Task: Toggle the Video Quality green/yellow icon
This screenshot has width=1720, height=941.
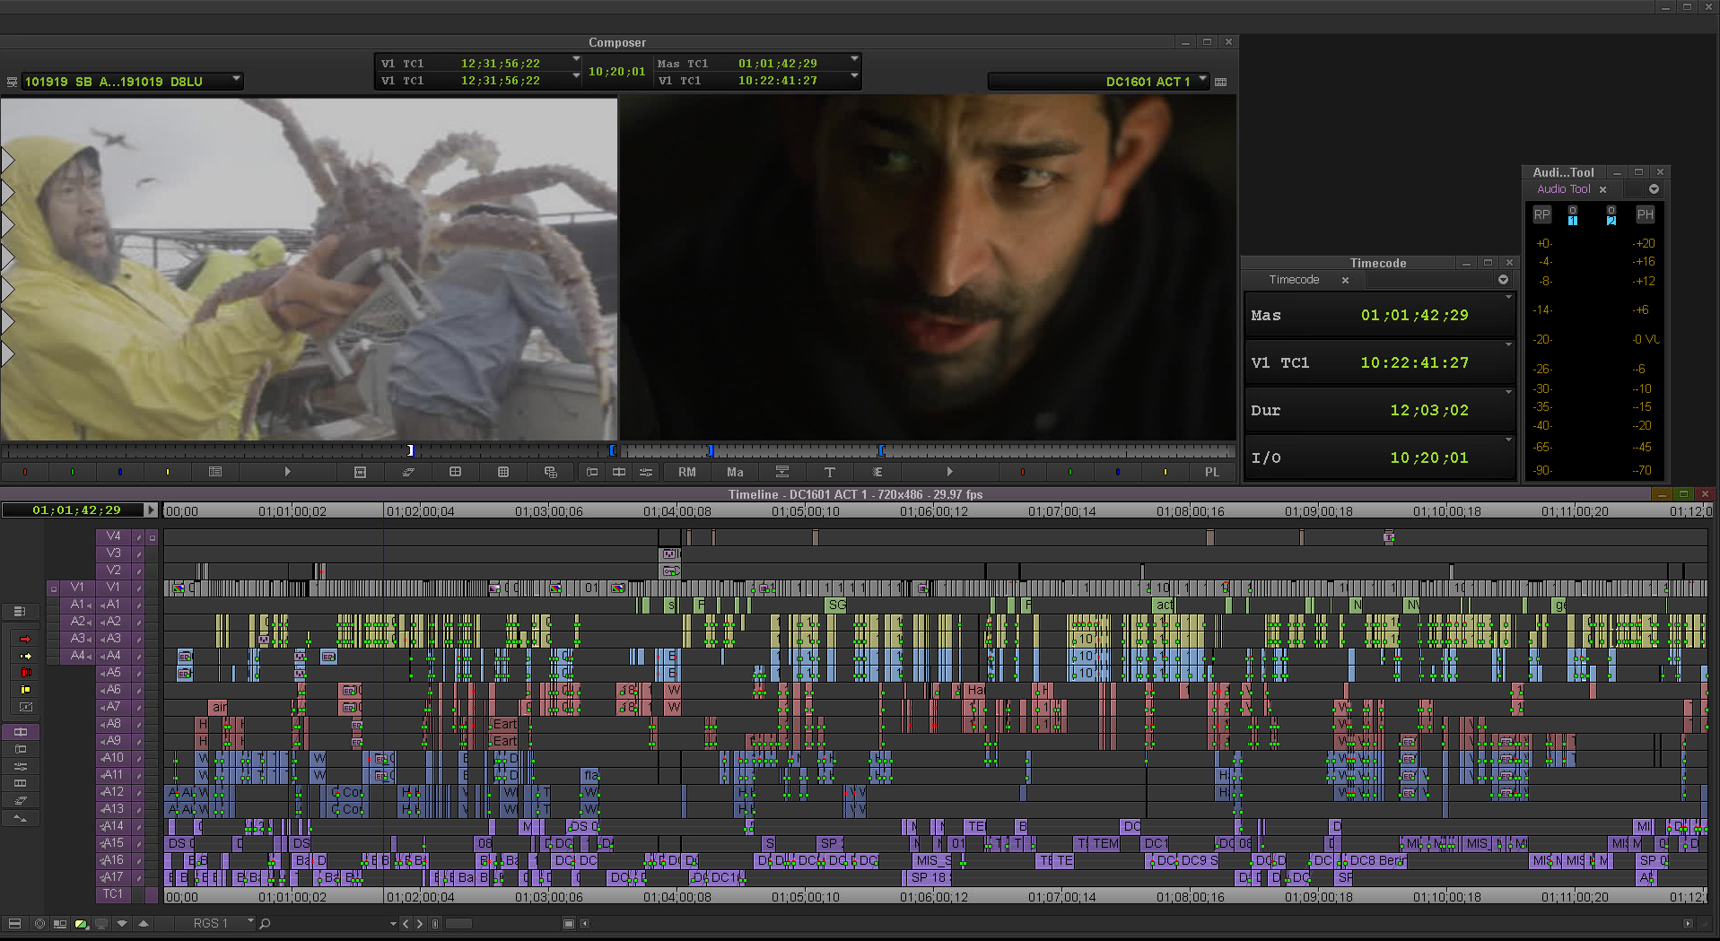Action: click(x=81, y=923)
